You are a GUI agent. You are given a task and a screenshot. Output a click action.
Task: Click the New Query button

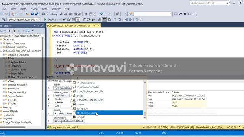(50, 14)
